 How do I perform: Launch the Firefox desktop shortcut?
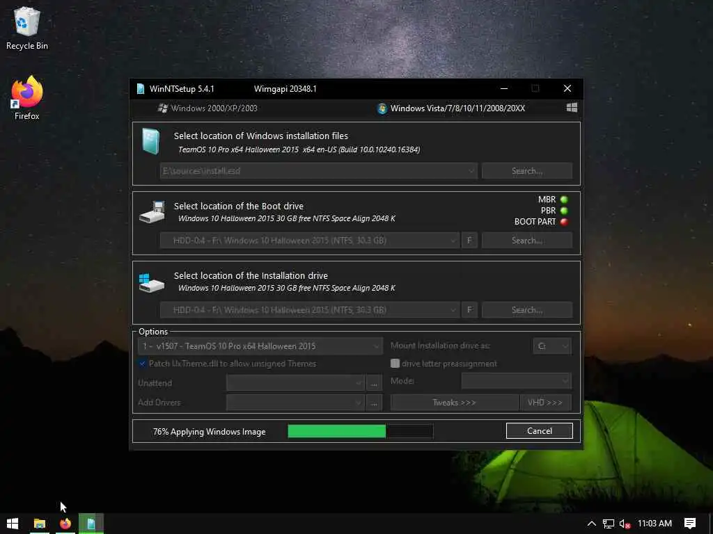point(27,98)
